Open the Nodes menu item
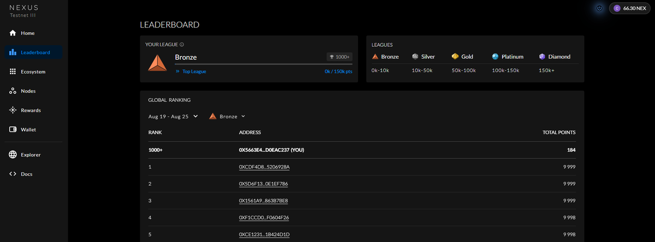This screenshot has height=242, width=655. 34,91
